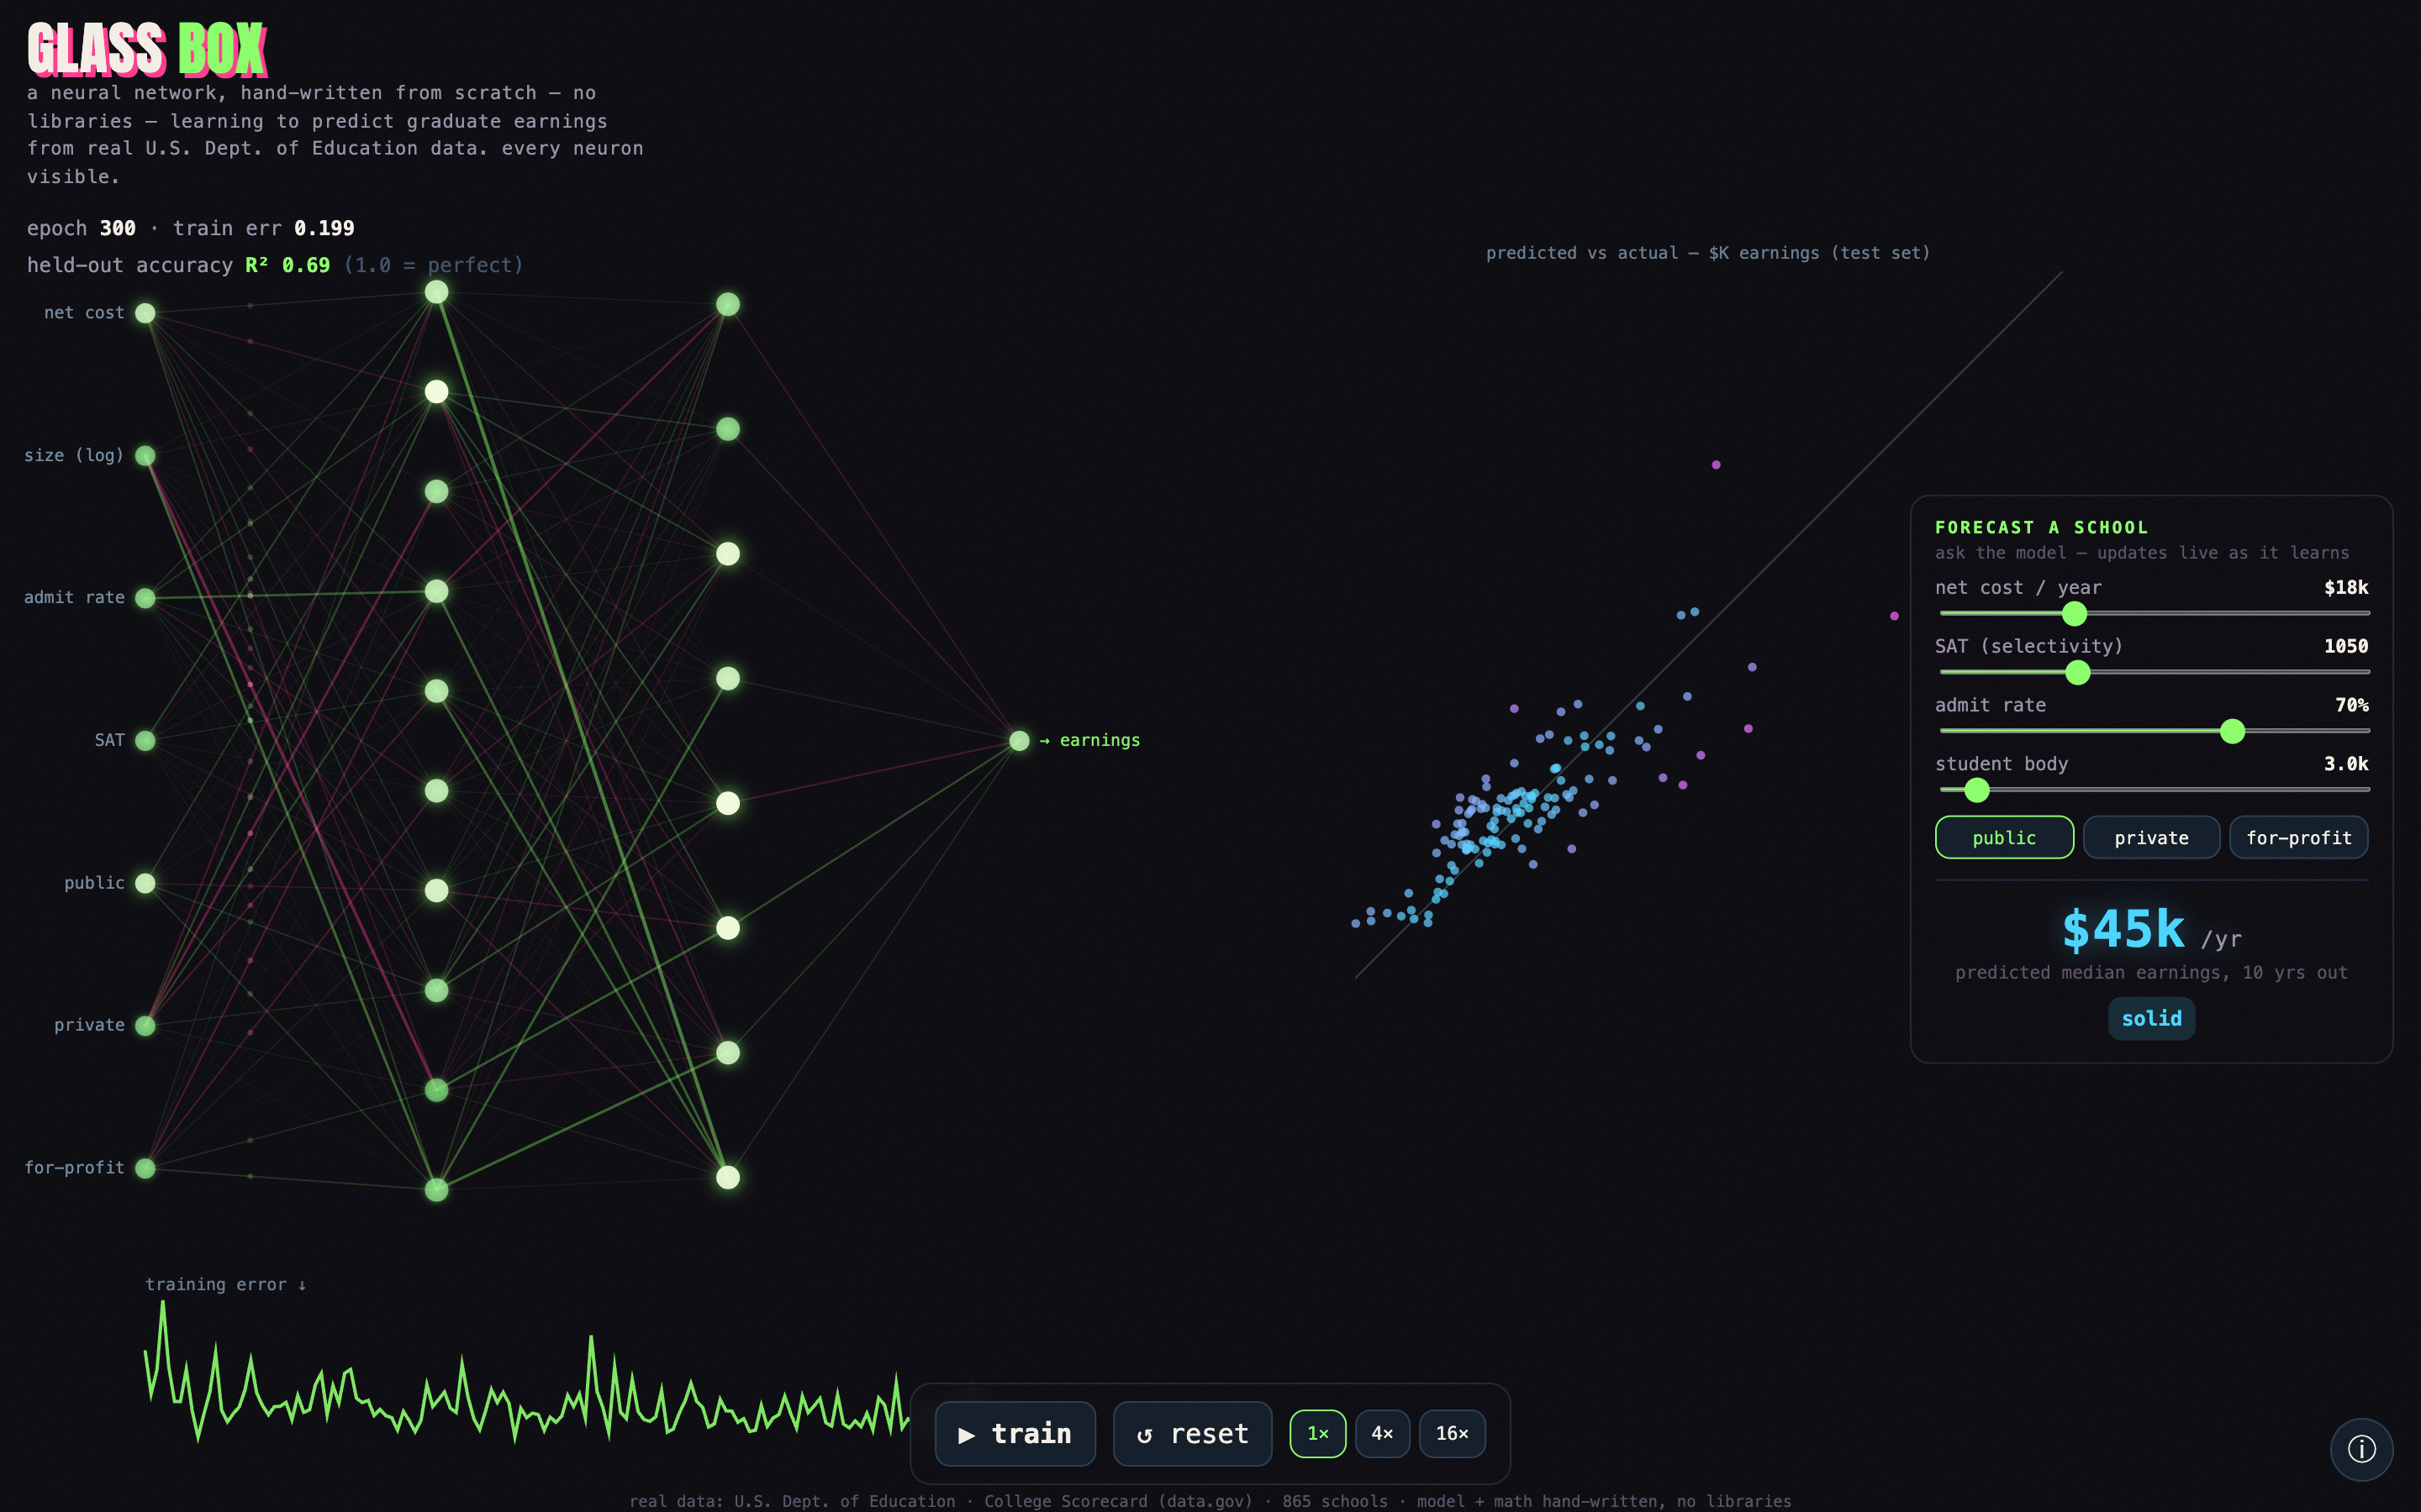The width and height of the screenshot is (2421, 1512).
Task: Click the public input neuron
Action: [145, 883]
